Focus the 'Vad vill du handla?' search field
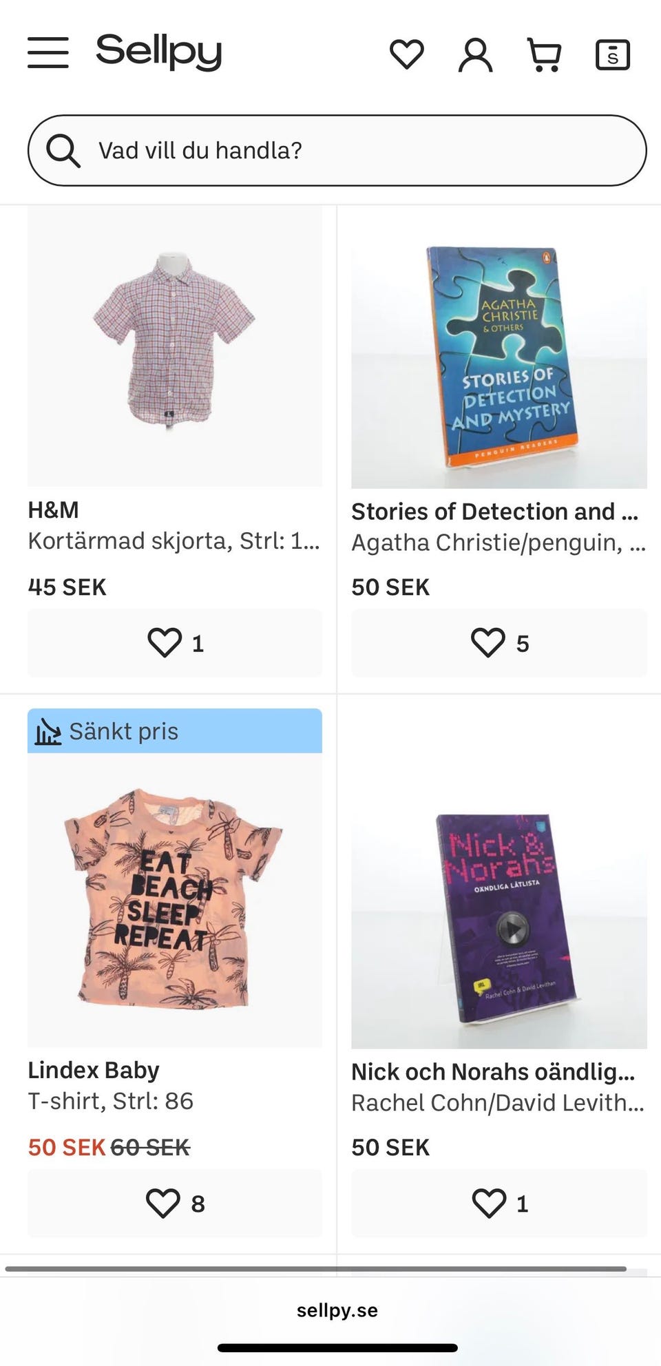Image resolution: width=661 pixels, height=1366 pixels. pyautogui.click(x=358, y=150)
